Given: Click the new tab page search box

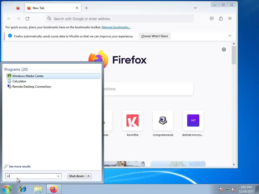Looking at the screenshot, I should [x=148, y=89].
